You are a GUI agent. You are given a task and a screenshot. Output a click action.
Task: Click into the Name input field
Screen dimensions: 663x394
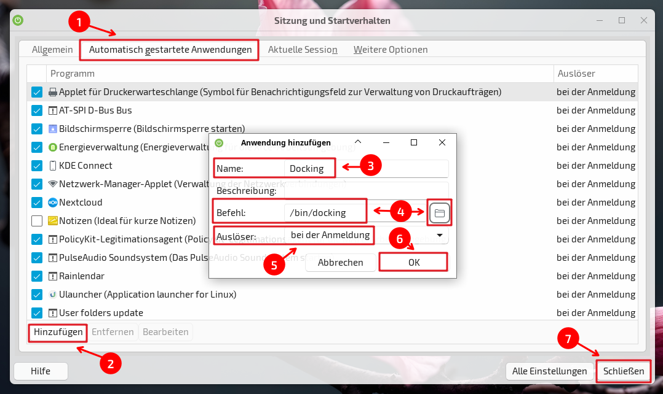tap(367, 169)
